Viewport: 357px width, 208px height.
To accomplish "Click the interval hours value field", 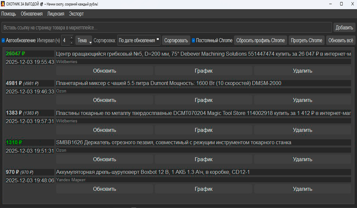I will 66,41.
